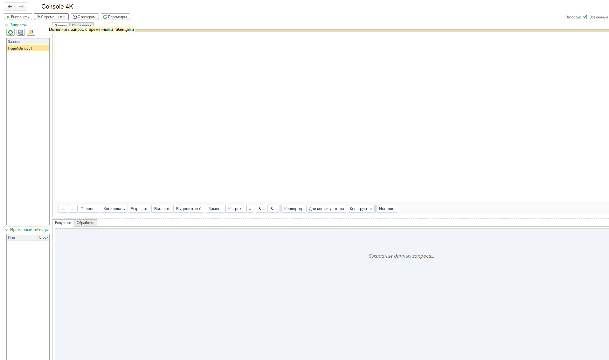Collapse the Временные таблицы section
609x360 pixels.
click(x=7, y=230)
